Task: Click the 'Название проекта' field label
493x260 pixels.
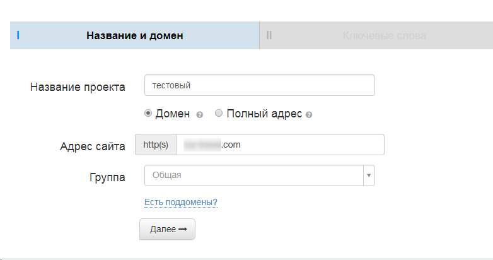Action: click(78, 87)
